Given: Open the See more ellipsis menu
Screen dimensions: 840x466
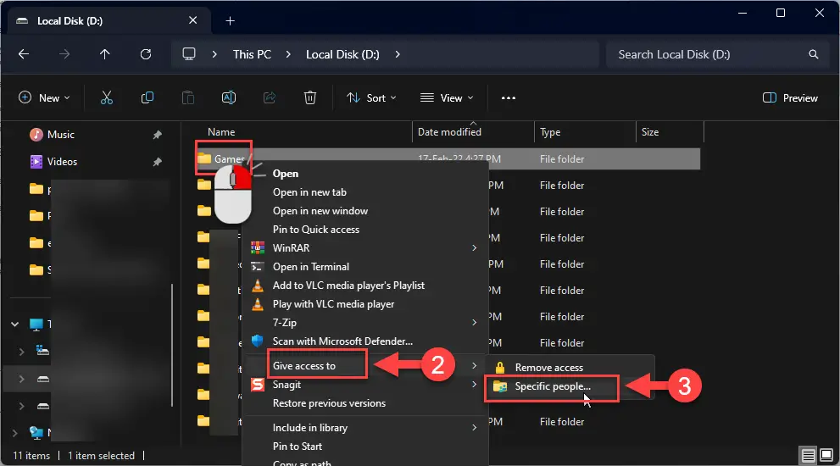Looking at the screenshot, I should (509, 97).
